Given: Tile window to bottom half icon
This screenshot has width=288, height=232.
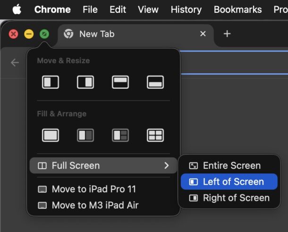Looking at the screenshot, I should [155, 82].
